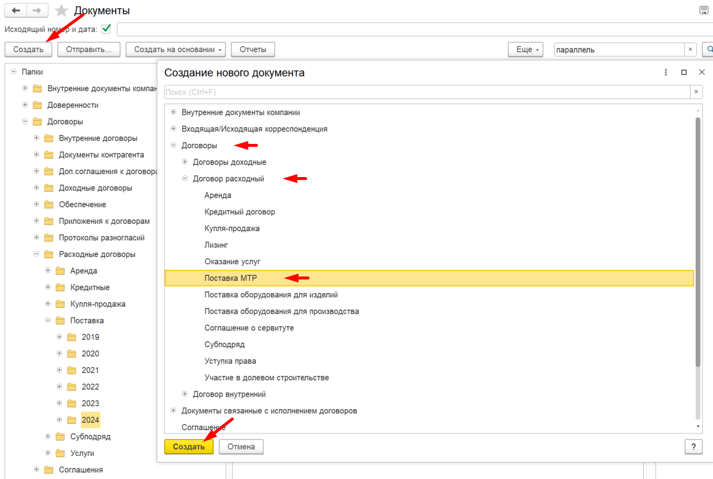Image resolution: width=713 pixels, height=479 pixels.
Task: Clear the dialog's Поиск field with the x
Action: point(696,92)
